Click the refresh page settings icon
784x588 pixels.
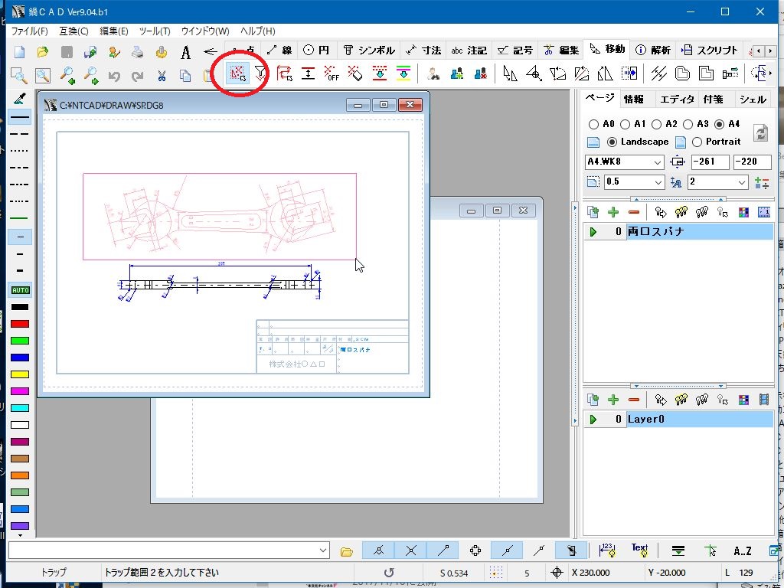pyautogui.click(x=760, y=132)
